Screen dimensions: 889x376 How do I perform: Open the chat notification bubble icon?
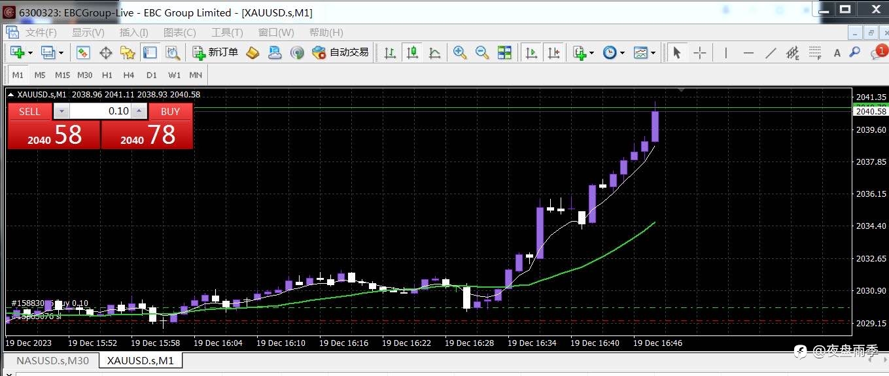[x=877, y=53]
